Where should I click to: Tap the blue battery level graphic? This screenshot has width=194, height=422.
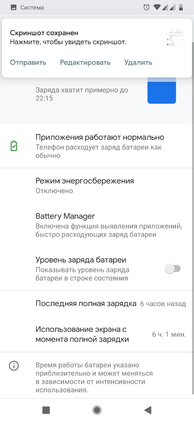pos(162,91)
